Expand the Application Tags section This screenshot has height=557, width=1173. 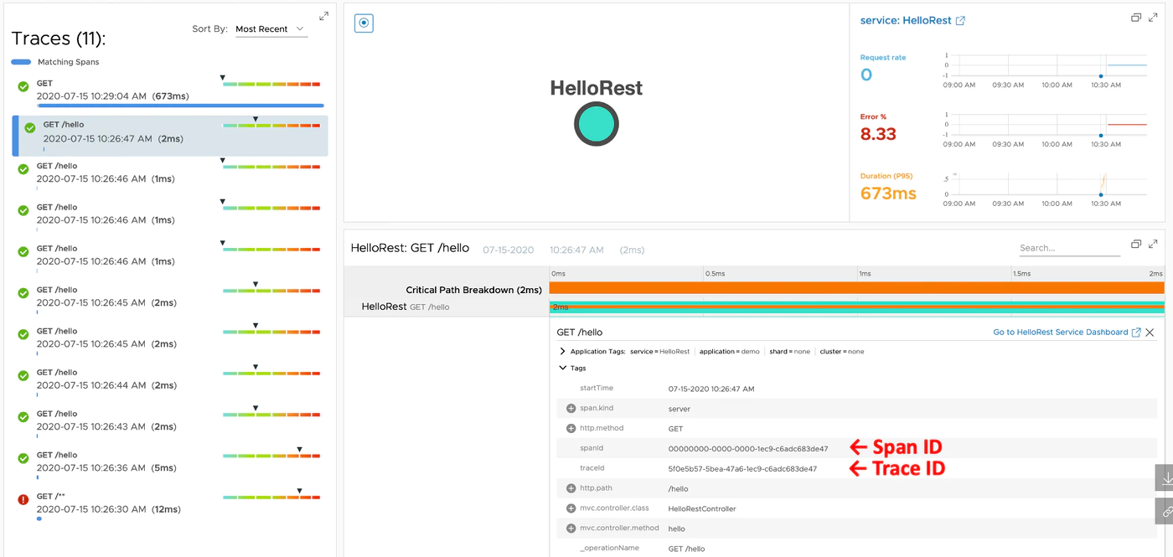(x=562, y=352)
